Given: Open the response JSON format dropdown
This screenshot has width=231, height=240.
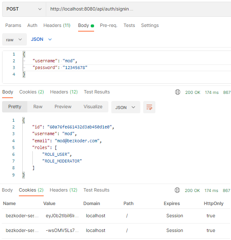Looking at the screenshot, I should 126,107.
